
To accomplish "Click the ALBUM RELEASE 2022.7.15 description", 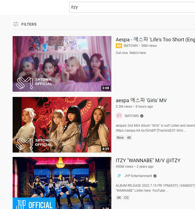I will [x=155, y=188].
